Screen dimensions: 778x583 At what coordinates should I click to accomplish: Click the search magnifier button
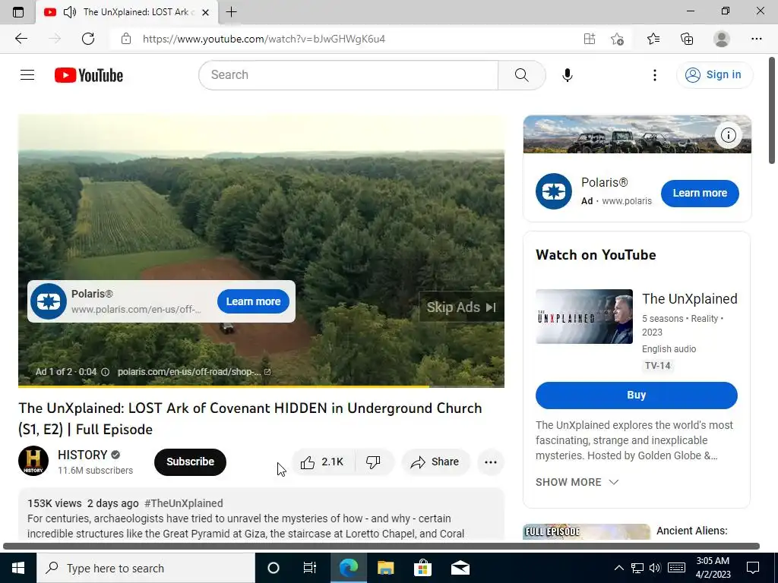[521, 75]
